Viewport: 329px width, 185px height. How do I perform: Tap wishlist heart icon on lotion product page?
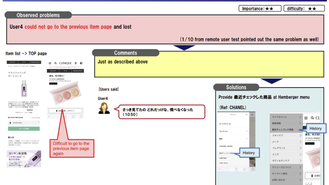[31, 118]
